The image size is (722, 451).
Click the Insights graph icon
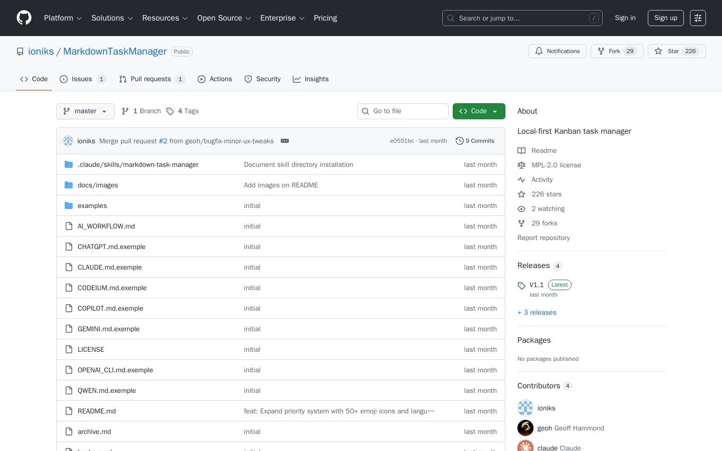(297, 79)
